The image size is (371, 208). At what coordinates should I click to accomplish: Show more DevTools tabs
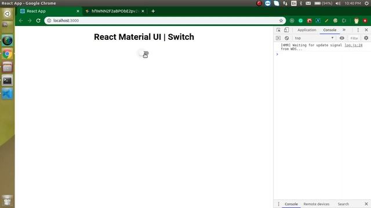[x=344, y=30]
